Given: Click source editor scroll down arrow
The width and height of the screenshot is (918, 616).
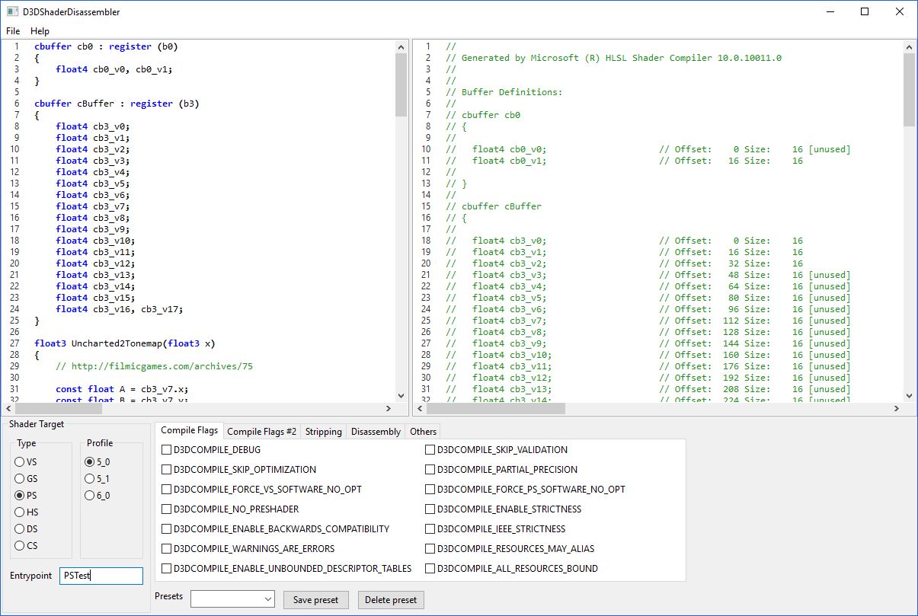Looking at the screenshot, I should [401, 396].
